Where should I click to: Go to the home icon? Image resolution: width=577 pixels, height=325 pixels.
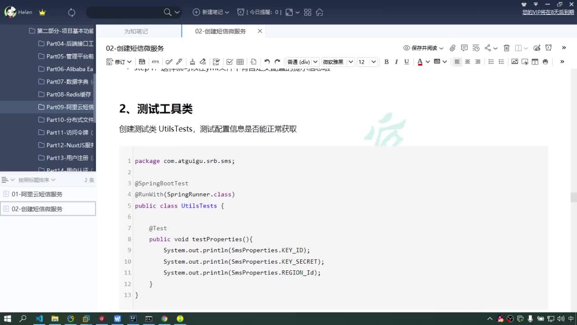(x=320, y=12)
